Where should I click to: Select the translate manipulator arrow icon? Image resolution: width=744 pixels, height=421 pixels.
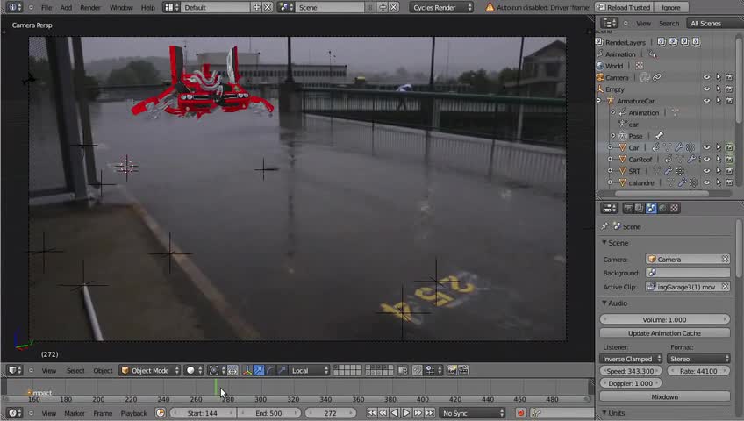pos(259,371)
